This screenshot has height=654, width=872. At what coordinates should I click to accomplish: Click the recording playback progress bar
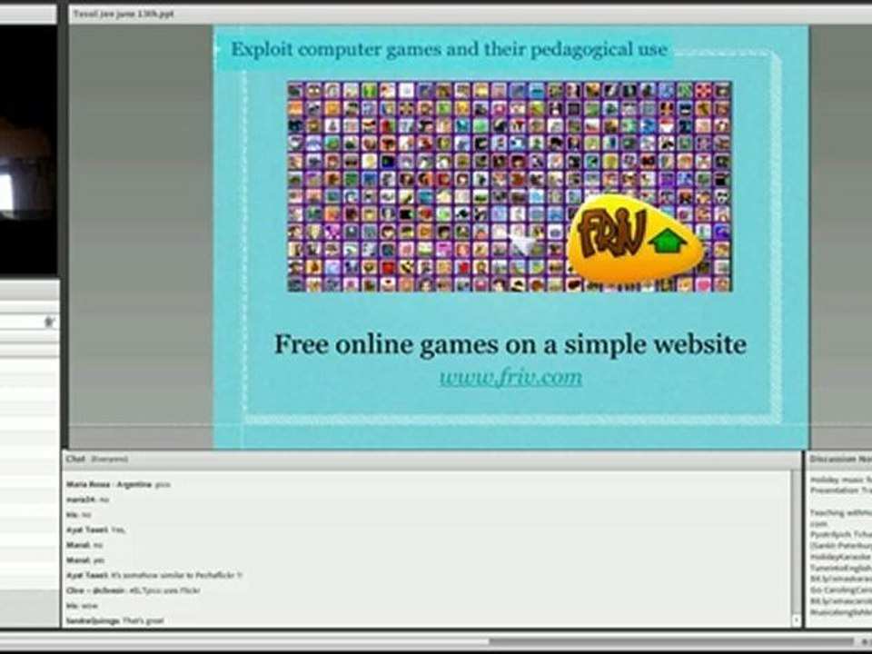427,641
